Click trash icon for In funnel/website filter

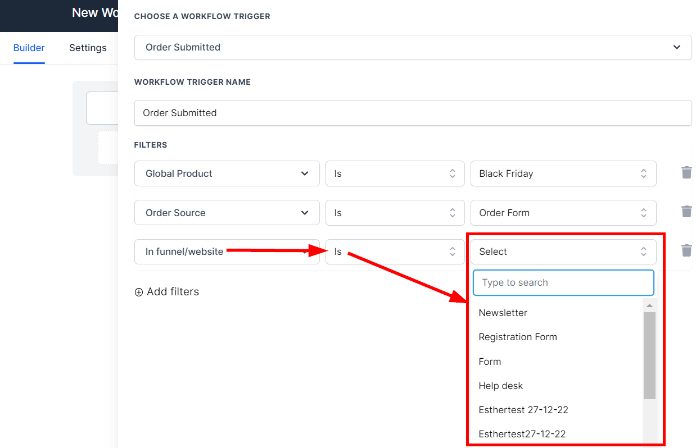point(686,250)
